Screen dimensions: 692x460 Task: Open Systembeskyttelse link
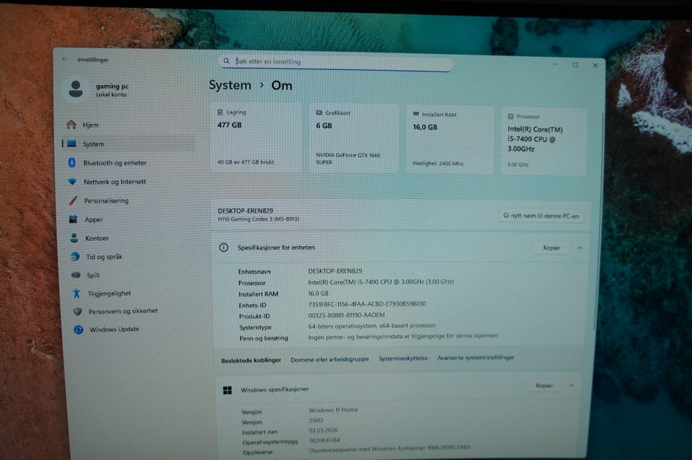(x=403, y=358)
